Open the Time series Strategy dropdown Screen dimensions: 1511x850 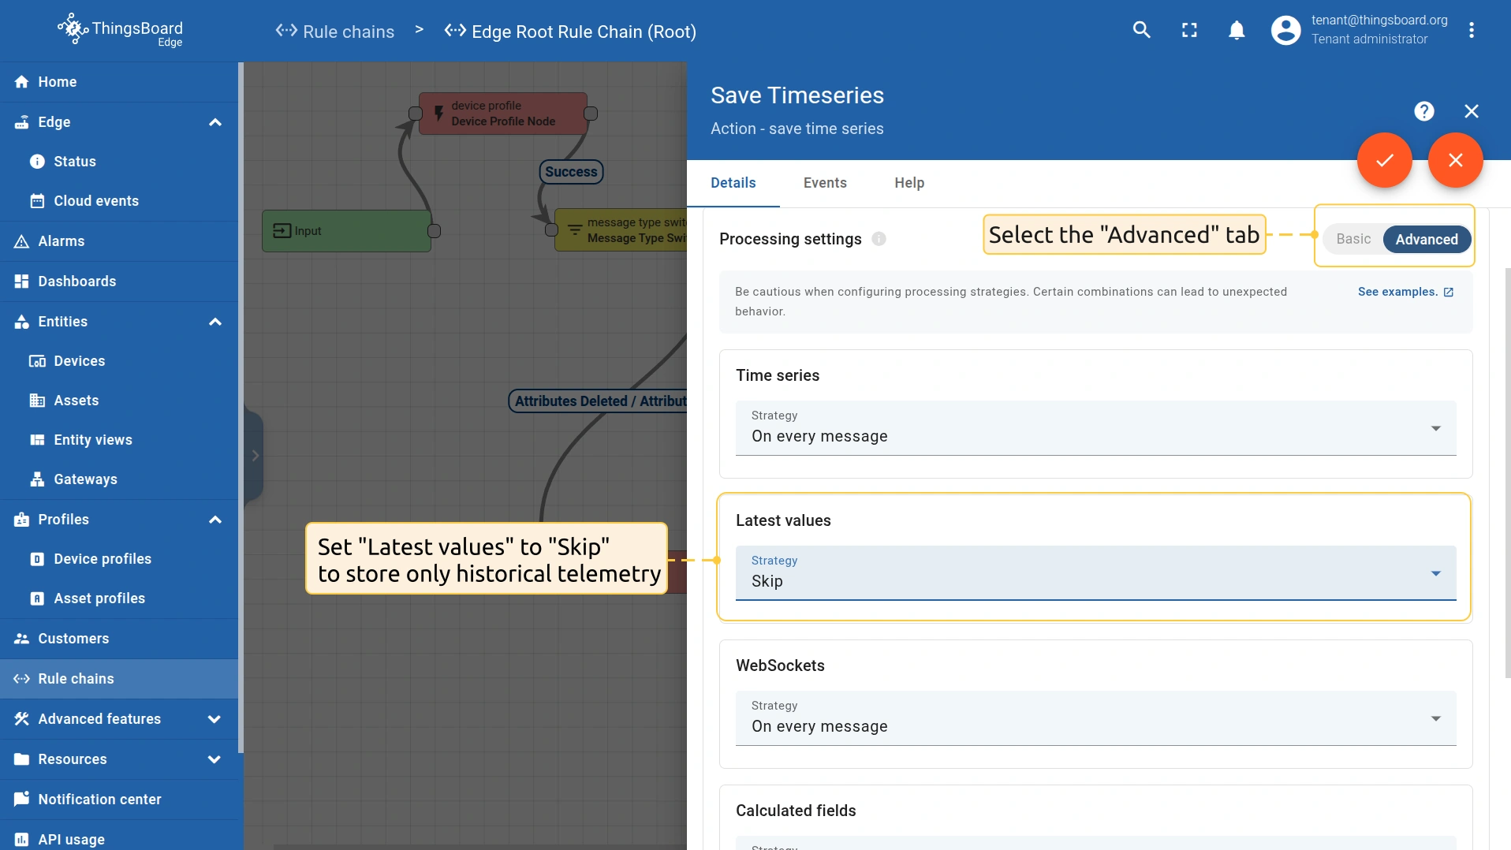tap(1095, 428)
